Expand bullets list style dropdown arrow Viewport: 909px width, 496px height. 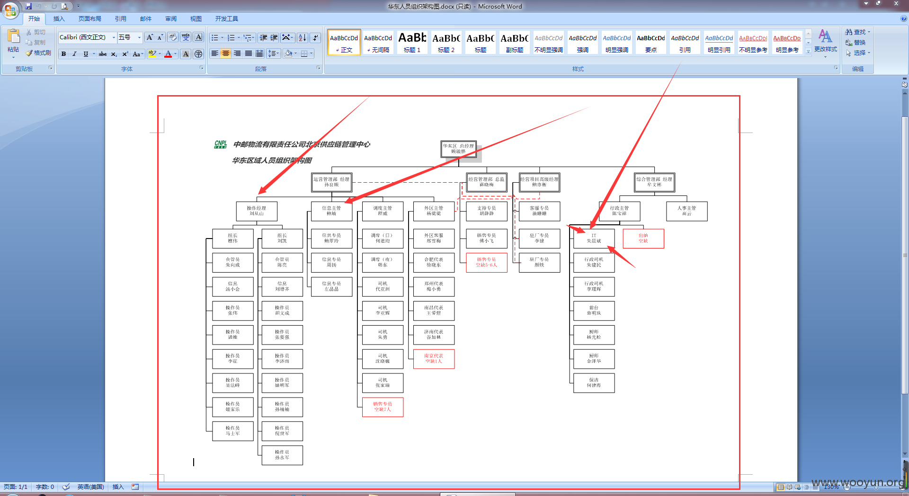222,37
